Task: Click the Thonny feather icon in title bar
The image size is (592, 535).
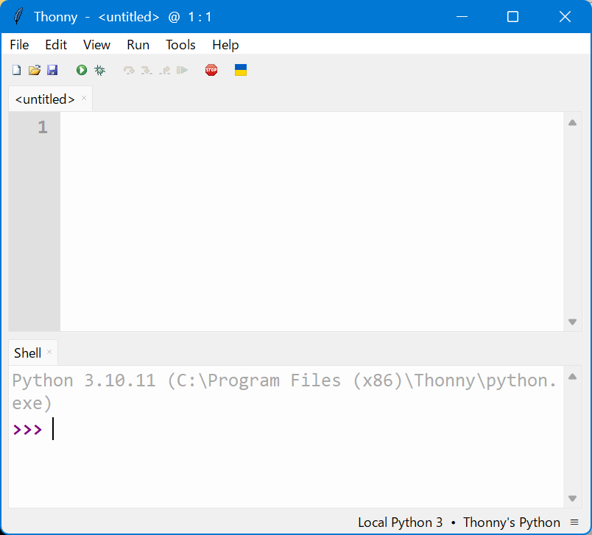Action: [18, 17]
